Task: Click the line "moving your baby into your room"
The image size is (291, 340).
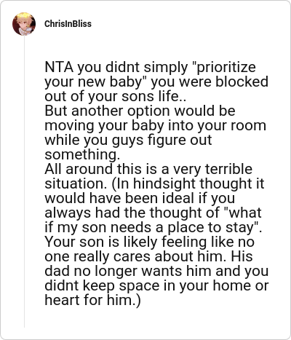Action: click(155, 125)
